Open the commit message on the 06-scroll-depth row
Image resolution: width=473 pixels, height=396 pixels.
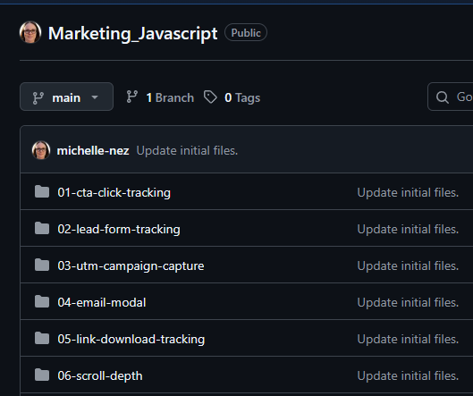pyautogui.click(x=408, y=375)
